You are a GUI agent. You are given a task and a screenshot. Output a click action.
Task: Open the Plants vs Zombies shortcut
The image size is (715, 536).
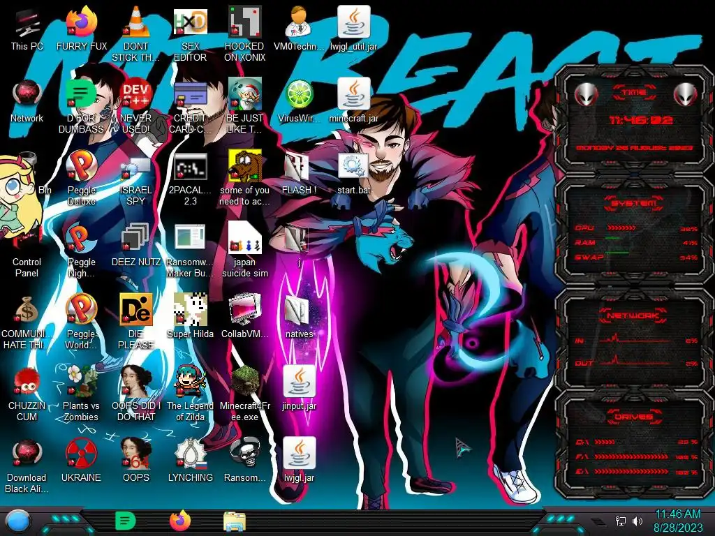(81, 394)
